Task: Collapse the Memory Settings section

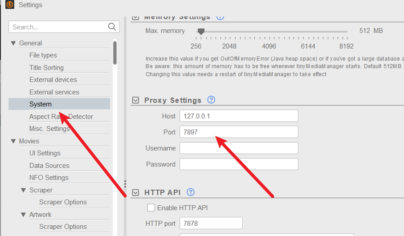Action: (x=135, y=17)
